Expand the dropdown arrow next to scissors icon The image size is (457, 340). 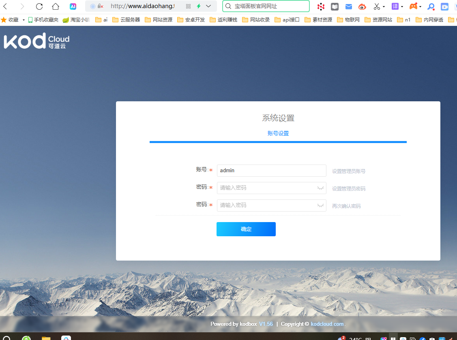click(x=384, y=7)
